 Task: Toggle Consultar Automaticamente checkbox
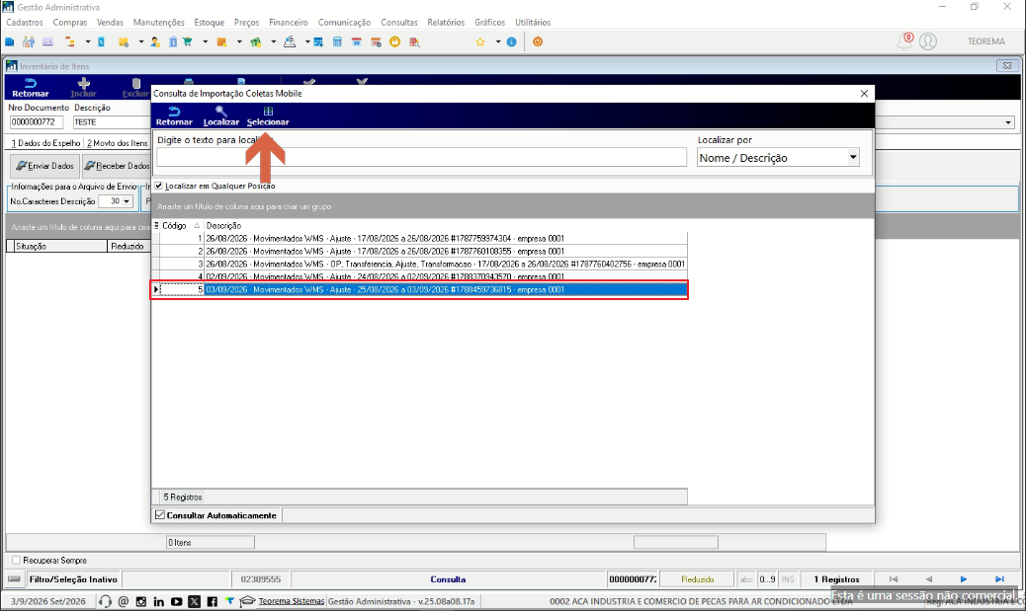pyautogui.click(x=160, y=515)
